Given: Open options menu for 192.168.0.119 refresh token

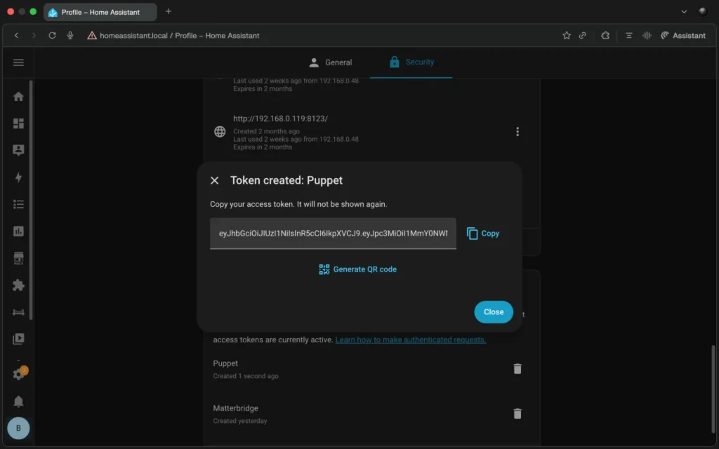Looking at the screenshot, I should click(517, 132).
